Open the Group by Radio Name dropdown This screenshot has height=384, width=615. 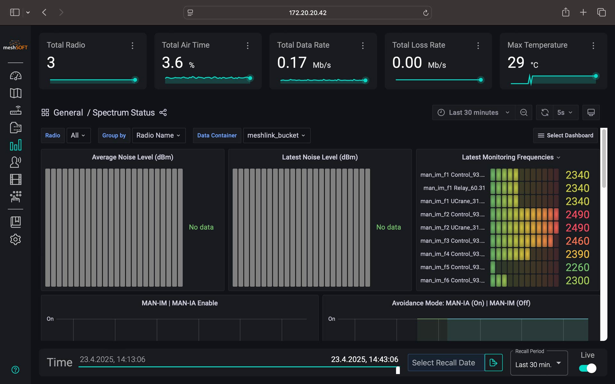coord(159,135)
